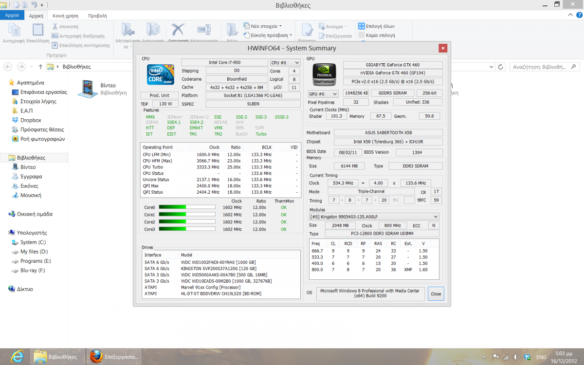
Task: Switch to the Προβολή ribbon tab
Action: (97, 16)
